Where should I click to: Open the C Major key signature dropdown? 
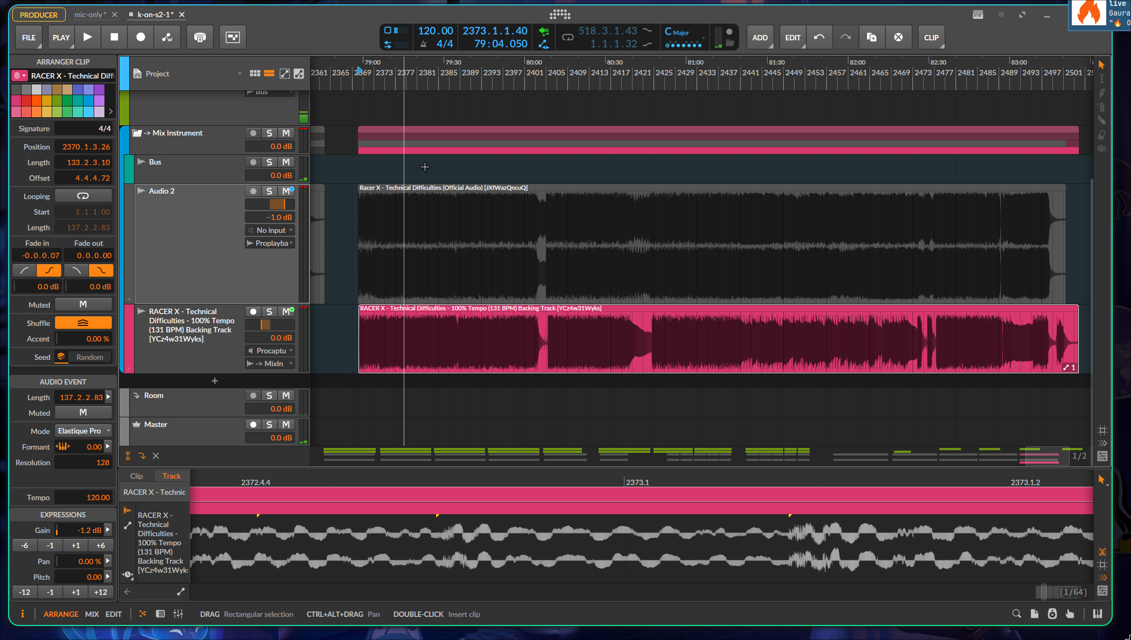click(684, 32)
